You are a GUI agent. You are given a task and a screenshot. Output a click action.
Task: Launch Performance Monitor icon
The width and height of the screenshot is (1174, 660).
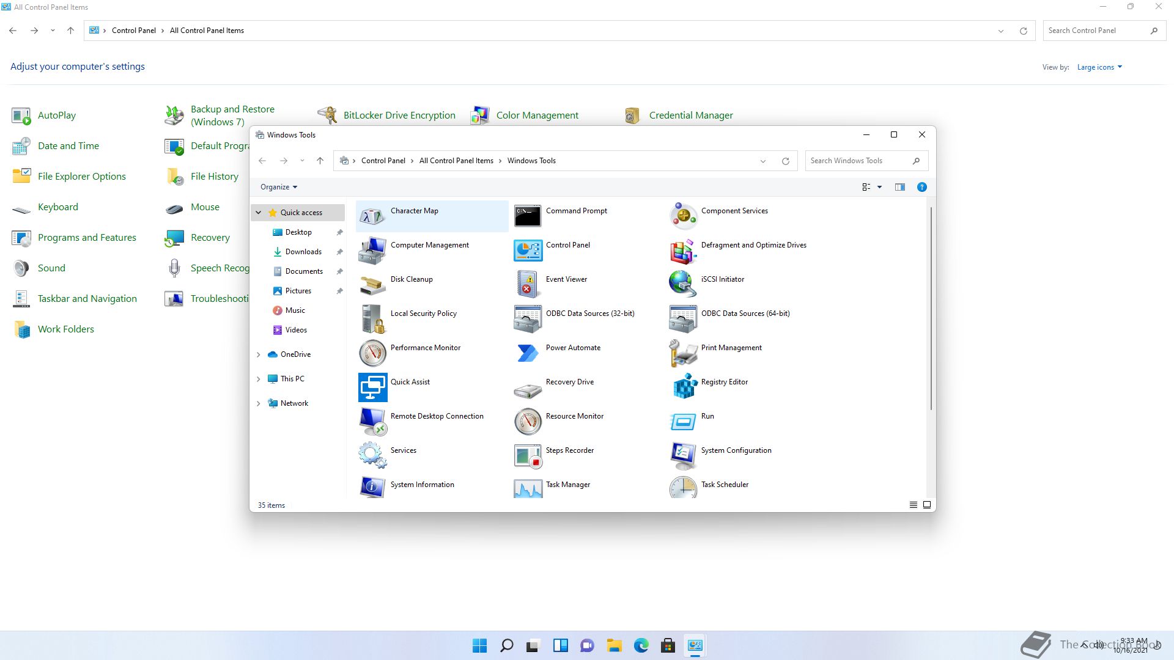tap(372, 353)
